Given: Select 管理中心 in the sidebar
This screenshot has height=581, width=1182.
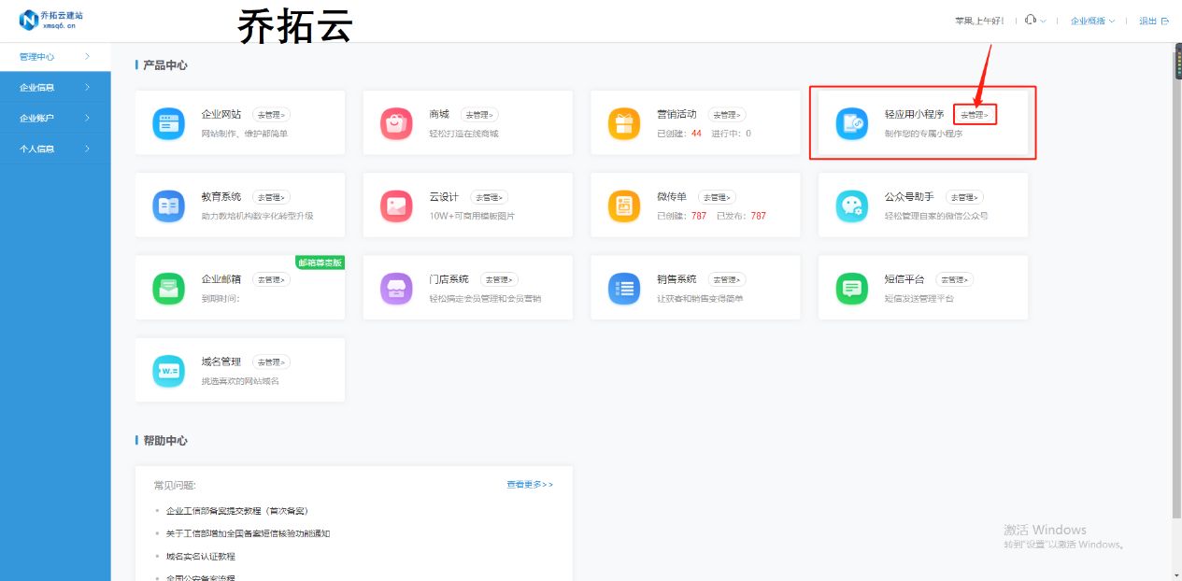Looking at the screenshot, I should (38, 56).
